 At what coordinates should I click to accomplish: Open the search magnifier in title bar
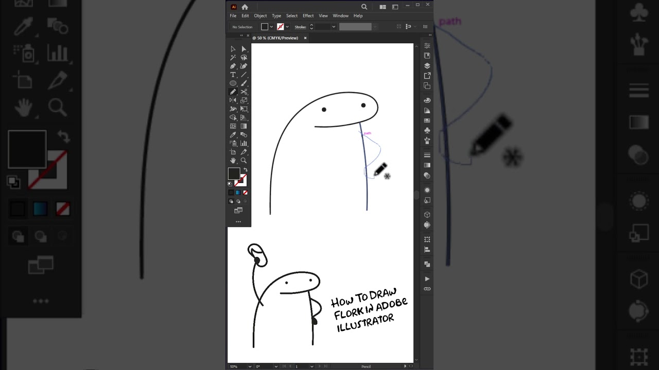[x=364, y=7]
